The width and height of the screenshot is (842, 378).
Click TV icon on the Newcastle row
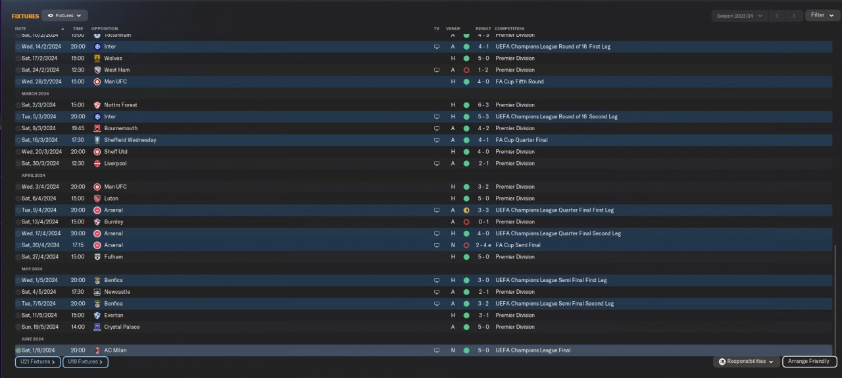click(x=436, y=292)
